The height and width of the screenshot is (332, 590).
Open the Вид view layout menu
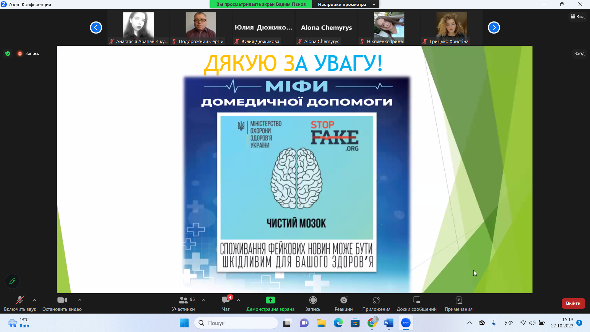point(578,17)
